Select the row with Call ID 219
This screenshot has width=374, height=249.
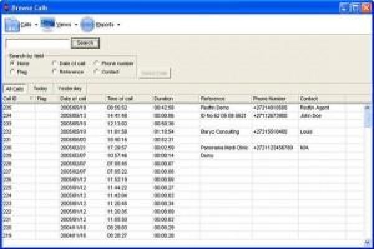[x=183, y=235]
